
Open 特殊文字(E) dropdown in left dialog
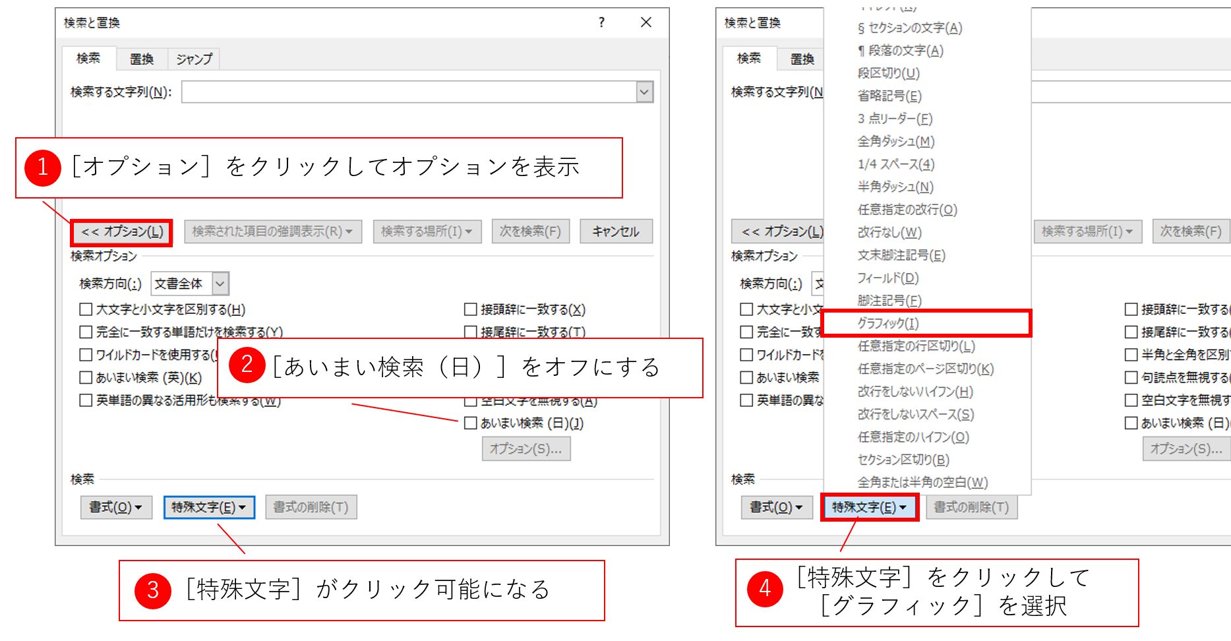pyautogui.click(x=208, y=507)
